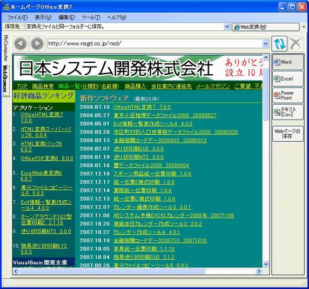
Task: Open the arrow next to Web変換
Action: (304, 27)
